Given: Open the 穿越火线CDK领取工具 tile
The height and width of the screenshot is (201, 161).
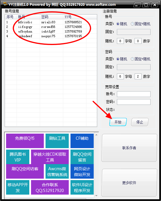Looking at the screenshot, I should [50, 157].
